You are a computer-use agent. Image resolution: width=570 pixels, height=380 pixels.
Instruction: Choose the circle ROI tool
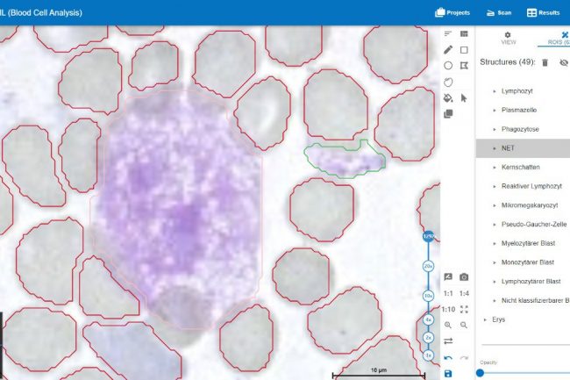[x=448, y=65]
